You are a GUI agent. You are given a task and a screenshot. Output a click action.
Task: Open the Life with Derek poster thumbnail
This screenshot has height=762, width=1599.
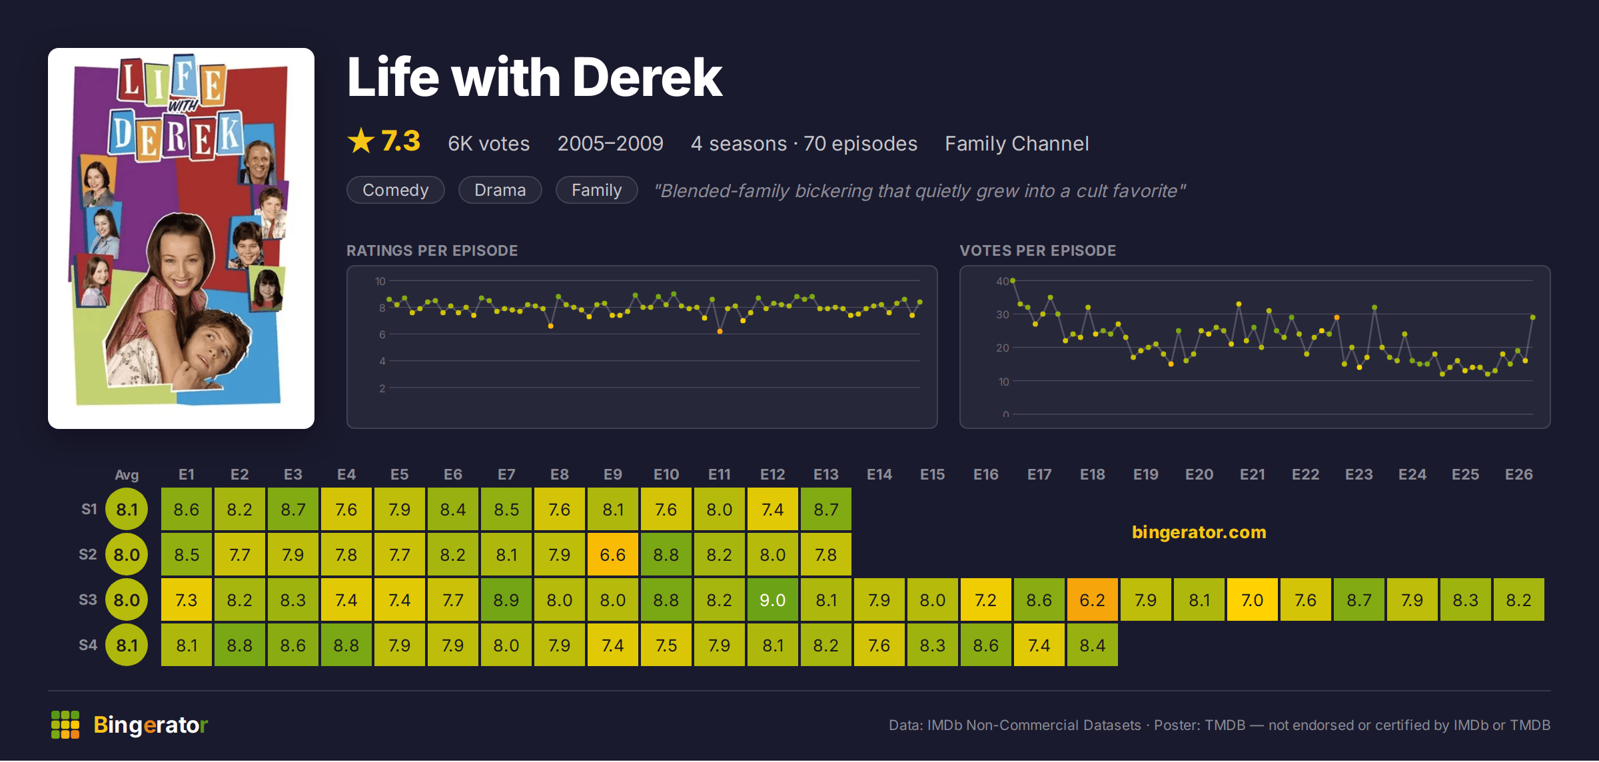(181, 238)
